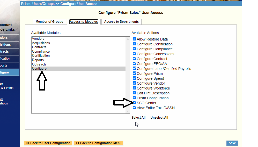This screenshot has height=147, width=258.
Task: Uncheck the SSO Center checkbox
Action: point(134,103)
